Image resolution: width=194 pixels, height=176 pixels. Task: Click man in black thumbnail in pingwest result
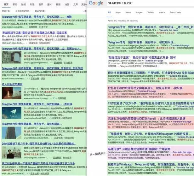coord(12,153)
